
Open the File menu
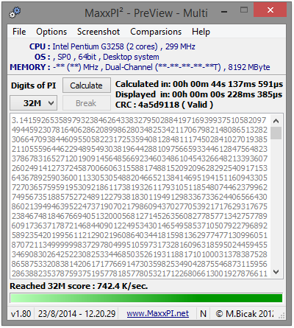19,32
